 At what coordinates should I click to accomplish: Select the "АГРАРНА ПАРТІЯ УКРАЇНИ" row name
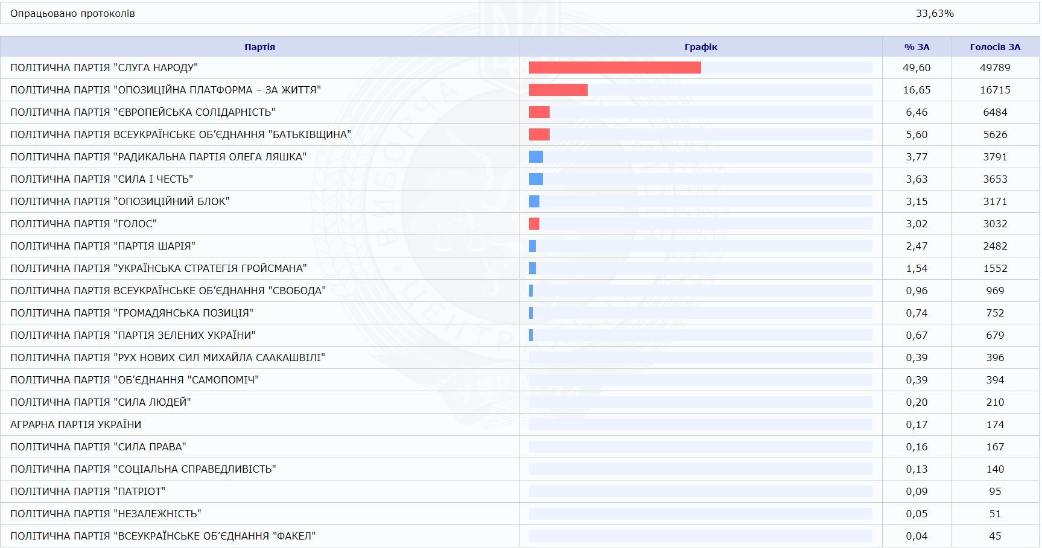tap(75, 424)
